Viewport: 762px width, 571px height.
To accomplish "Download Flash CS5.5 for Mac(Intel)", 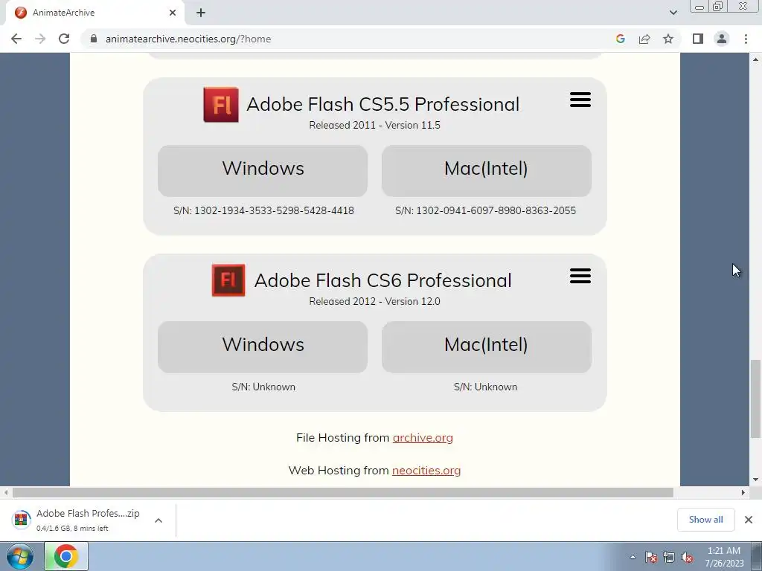I will [x=487, y=171].
